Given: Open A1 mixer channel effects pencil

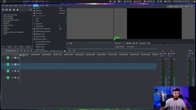Looking at the screenshot, I should coord(166,54).
